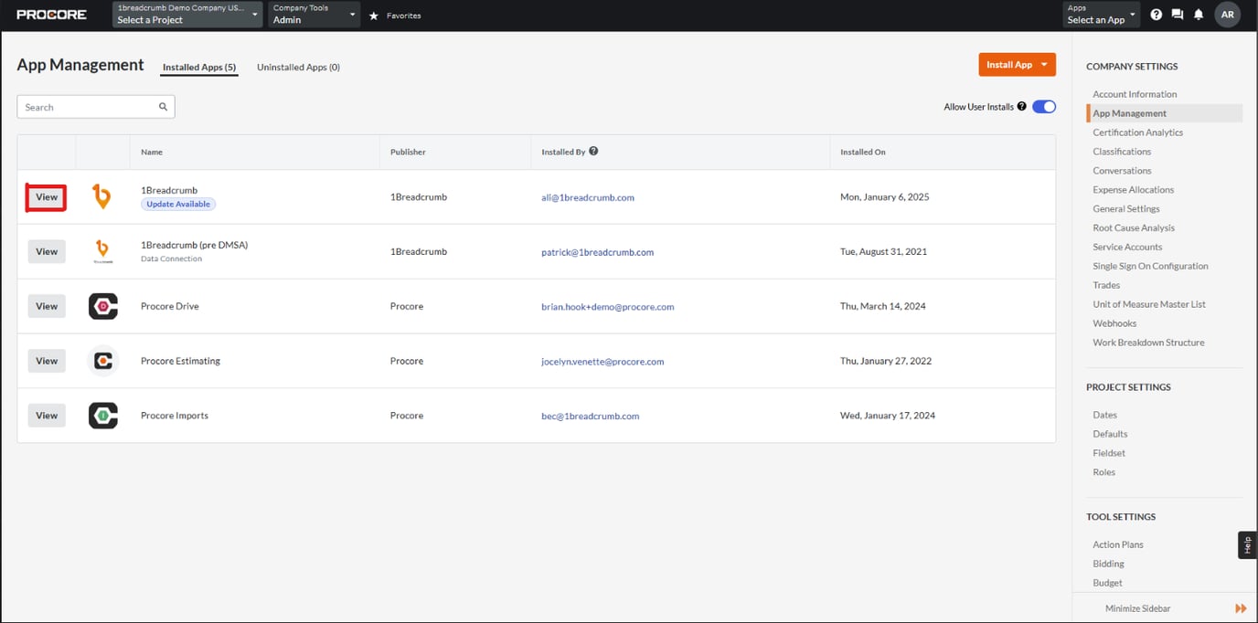
Task: Click the Procore logo
Action: click(x=51, y=14)
